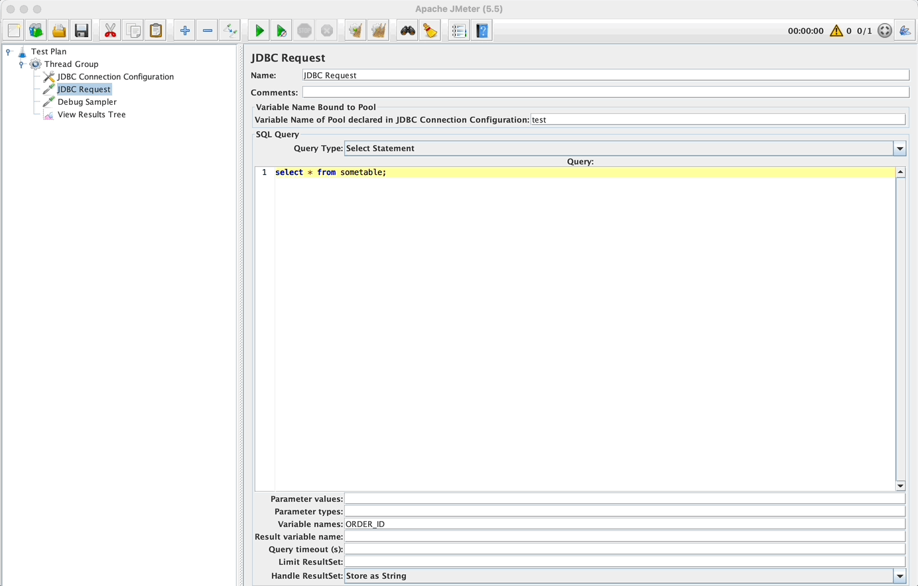
Task: Start test run ignoring pause timers
Action: 281,30
